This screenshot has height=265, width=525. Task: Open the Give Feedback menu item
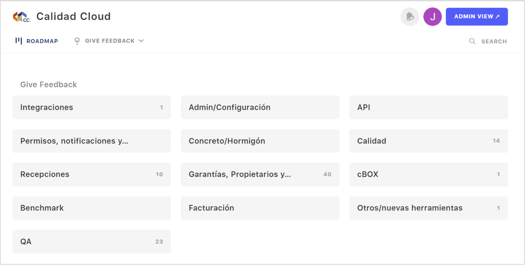pyautogui.click(x=109, y=41)
